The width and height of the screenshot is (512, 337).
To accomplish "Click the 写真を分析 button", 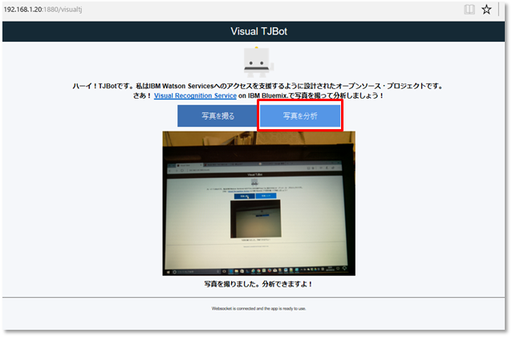I will (300, 116).
